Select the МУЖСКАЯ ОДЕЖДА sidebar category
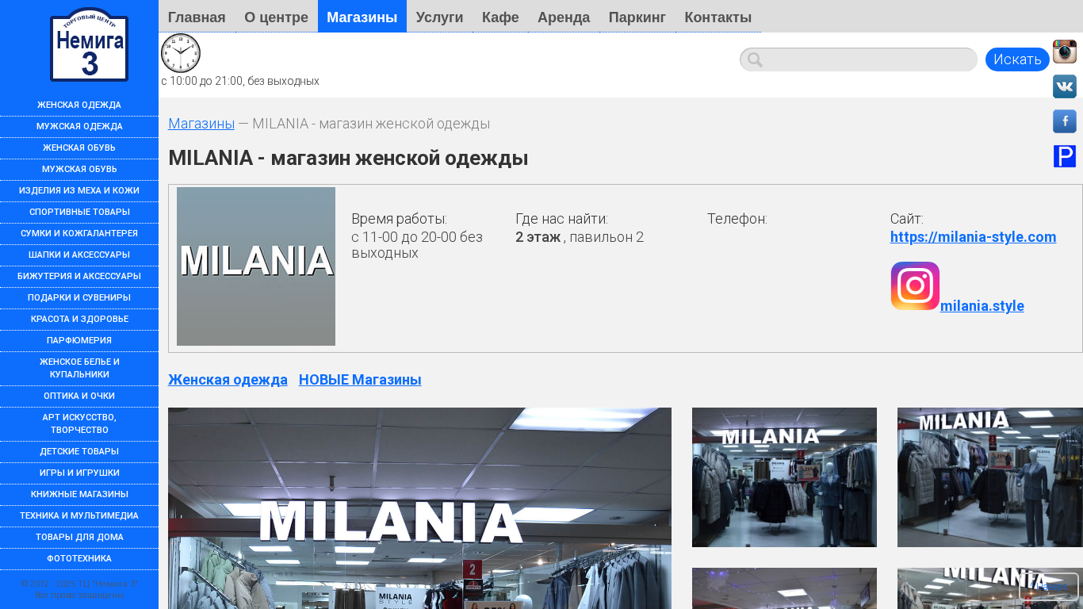Image resolution: width=1083 pixels, height=609 pixels. click(x=79, y=127)
